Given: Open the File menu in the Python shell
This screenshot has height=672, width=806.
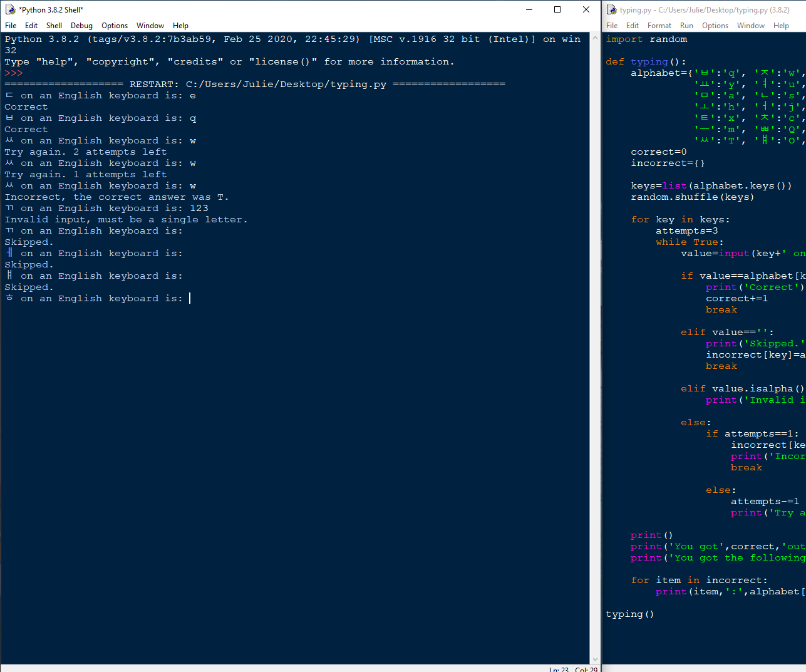Looking at the screenshot, I should [10, 26].
